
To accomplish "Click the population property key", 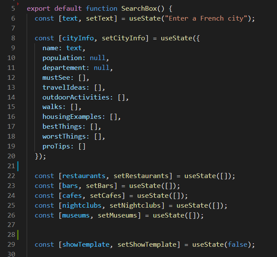I will click(x=62, y=58).
